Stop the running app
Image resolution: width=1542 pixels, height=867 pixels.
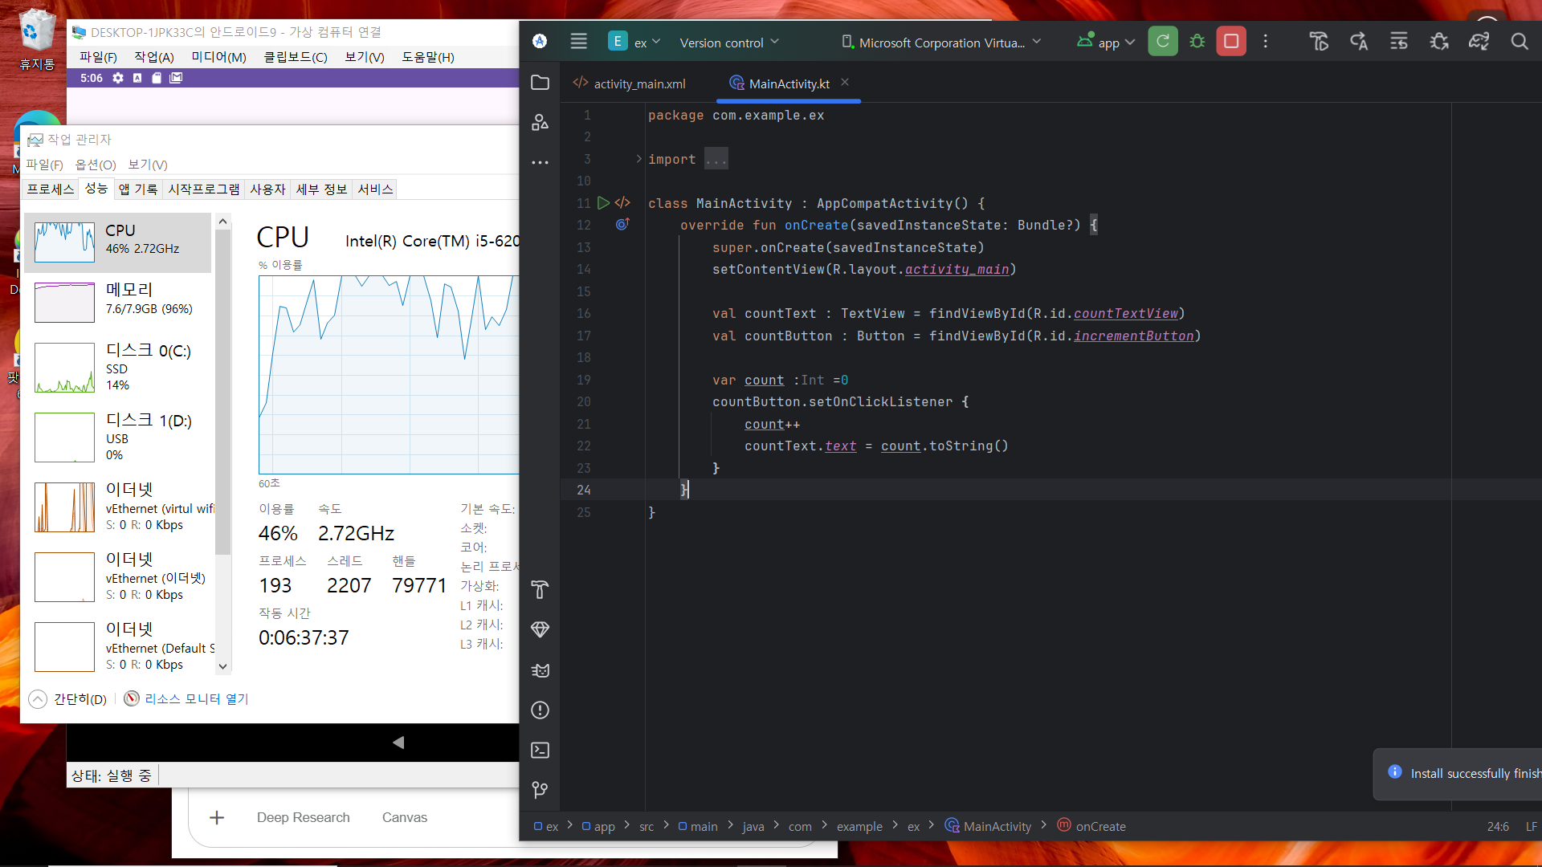tap(1230, 42)
